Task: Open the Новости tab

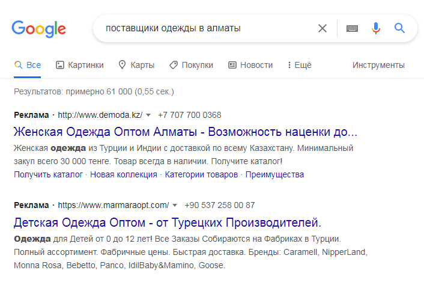Action: (x=250, y=65)
